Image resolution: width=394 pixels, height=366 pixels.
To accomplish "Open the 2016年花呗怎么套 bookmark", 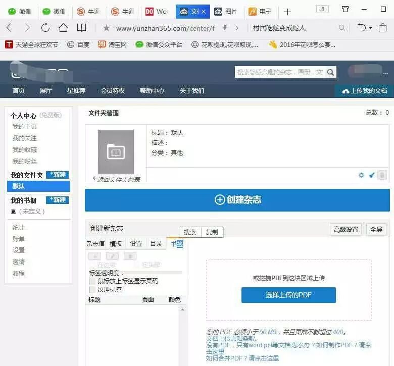I will [x=302, y=45].
